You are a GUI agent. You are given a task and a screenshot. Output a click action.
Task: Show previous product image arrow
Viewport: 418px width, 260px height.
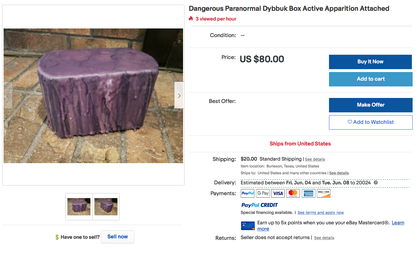tap(8, 95)
